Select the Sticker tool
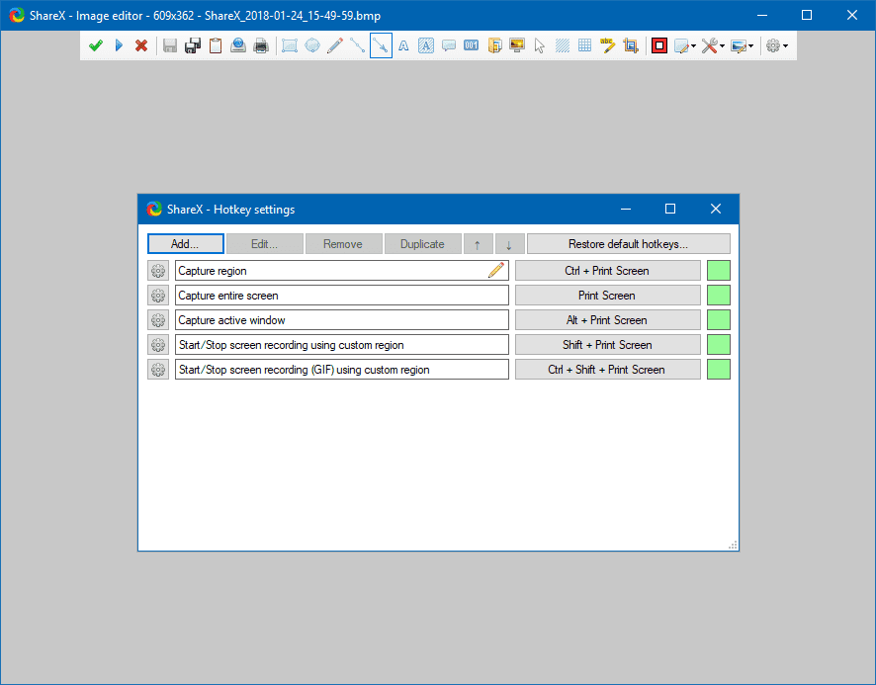This screenshot has width=876, height=685. pyautogui.click(x=494, y=45)
